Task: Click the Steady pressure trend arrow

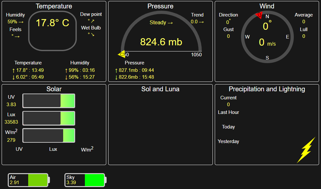Action: pos(161,23)
